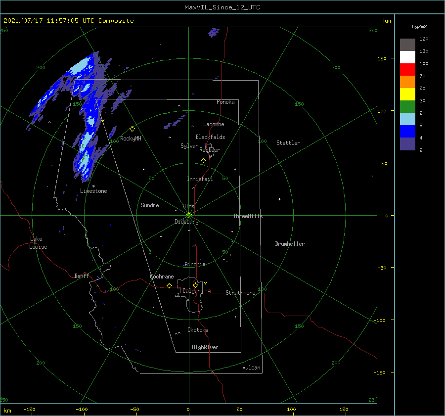Click the yellow radar marker at map center
Image resolution: width=445 pixels, height=416 pixels.
(189, 215)
